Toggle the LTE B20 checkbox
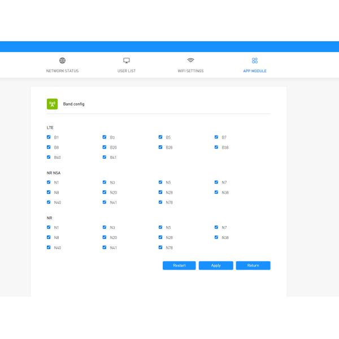The image size is (339, 339). (105, 147)
